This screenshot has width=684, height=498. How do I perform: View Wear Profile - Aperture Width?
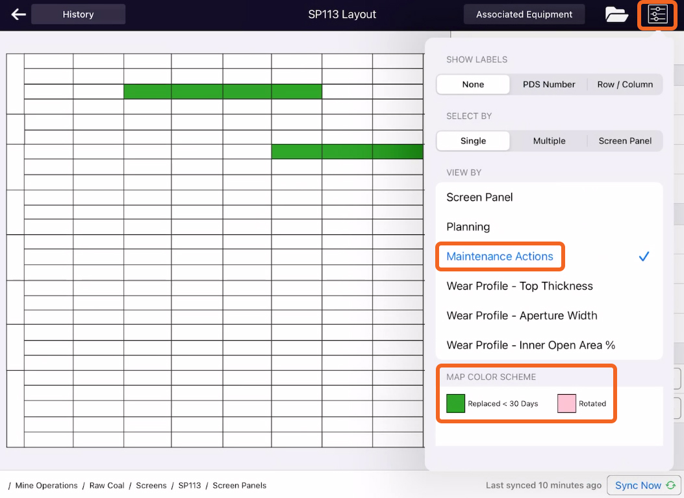[x=549, y=316]
